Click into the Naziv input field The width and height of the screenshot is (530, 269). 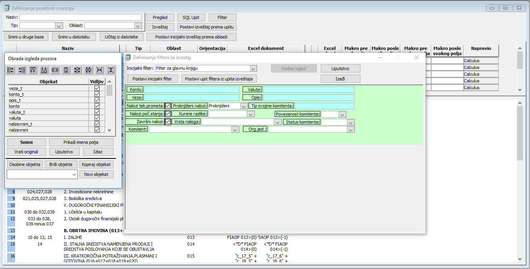[81, 17]
